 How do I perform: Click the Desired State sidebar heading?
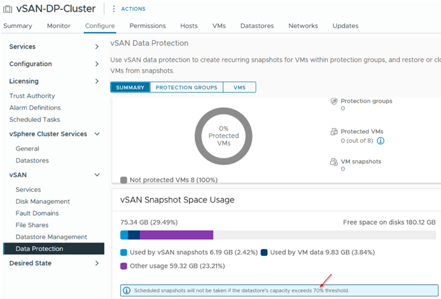click(30, 263)
